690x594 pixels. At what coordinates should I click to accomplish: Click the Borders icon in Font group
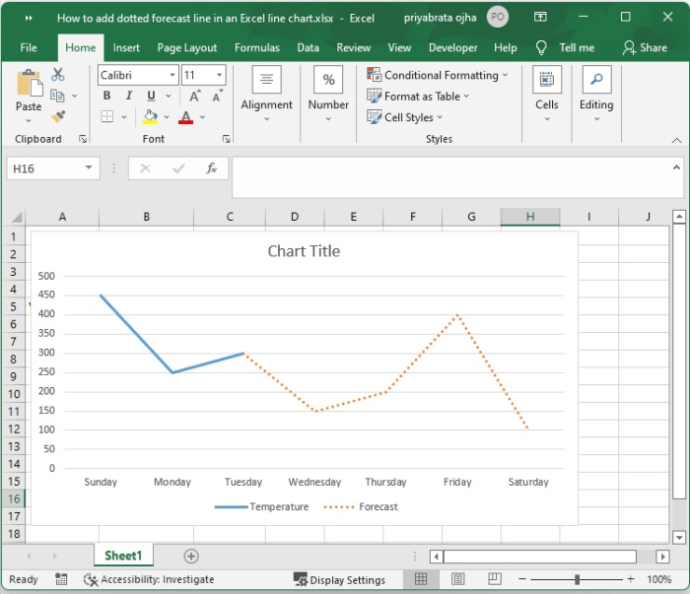pyautogui.click(x=107, y=117)
